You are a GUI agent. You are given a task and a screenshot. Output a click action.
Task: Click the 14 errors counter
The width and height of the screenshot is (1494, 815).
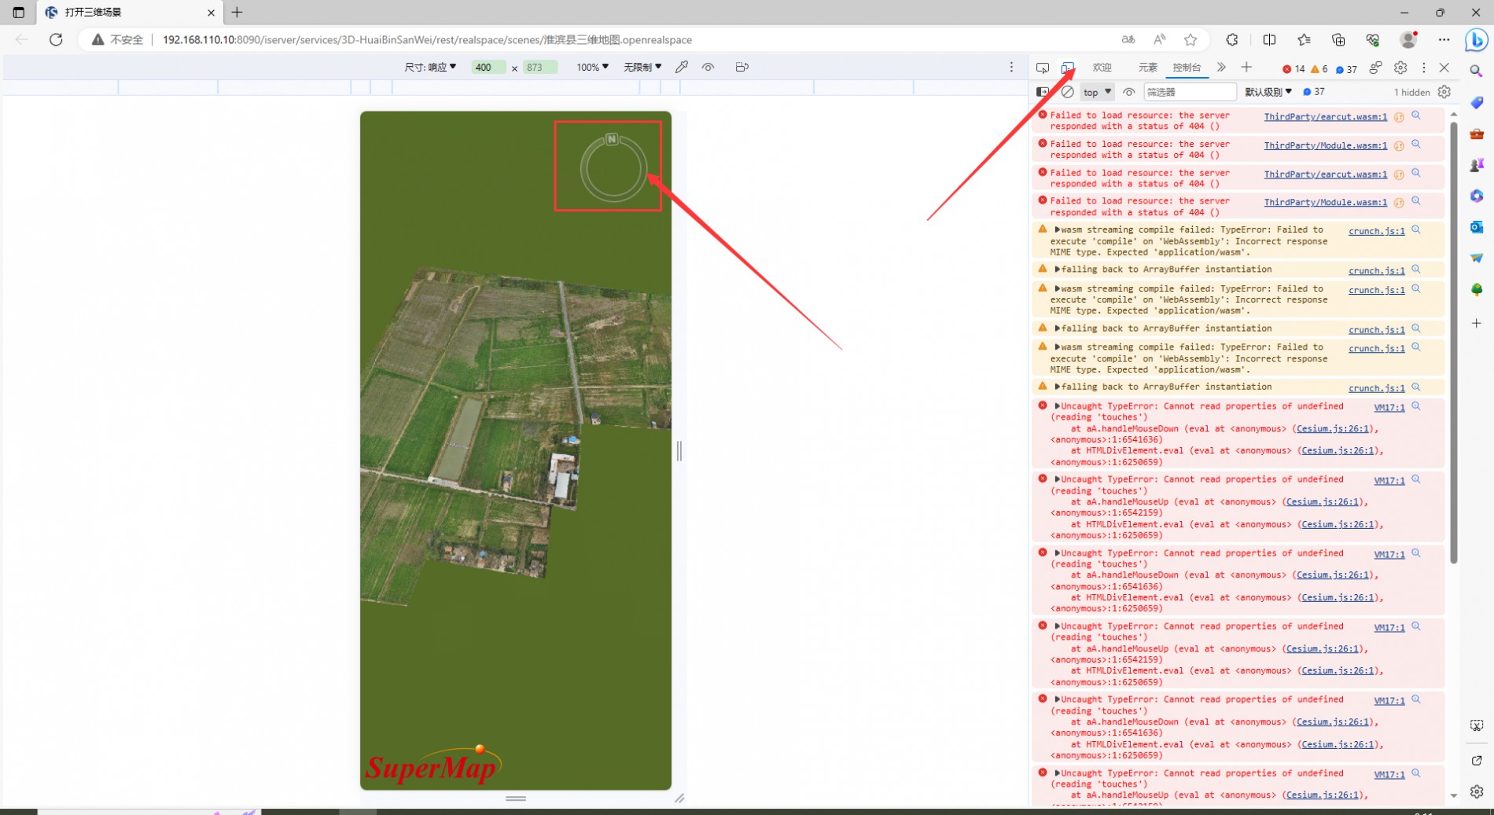[x=1293, y=69]
